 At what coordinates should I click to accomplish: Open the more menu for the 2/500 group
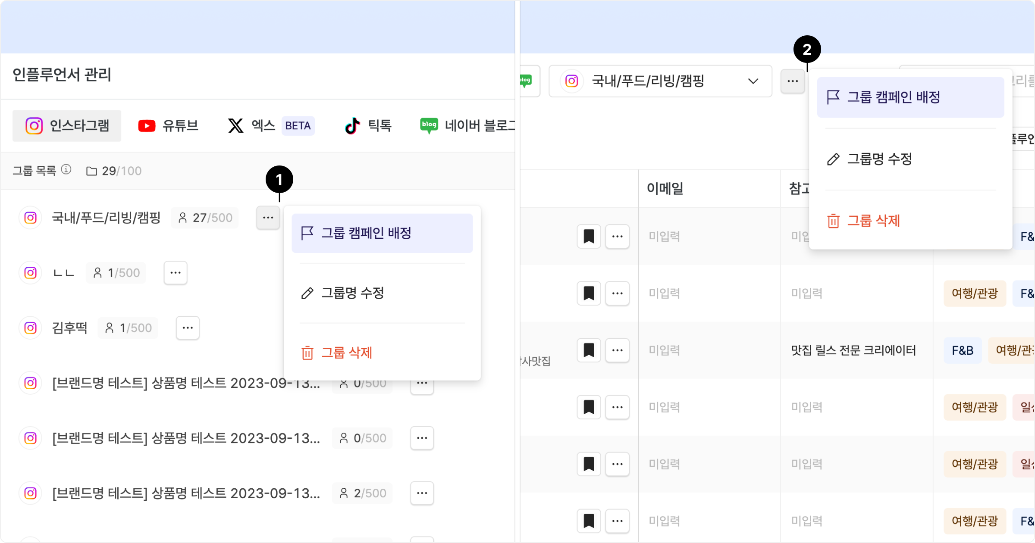click(422, 493)
